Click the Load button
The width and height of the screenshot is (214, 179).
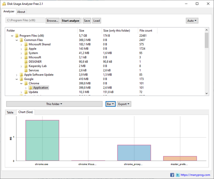tap(97, 21)
